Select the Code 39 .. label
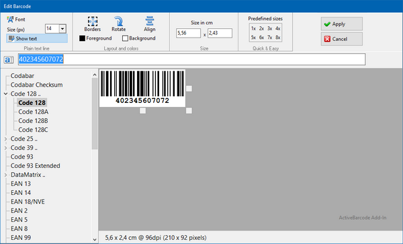 tap(24, 148)
